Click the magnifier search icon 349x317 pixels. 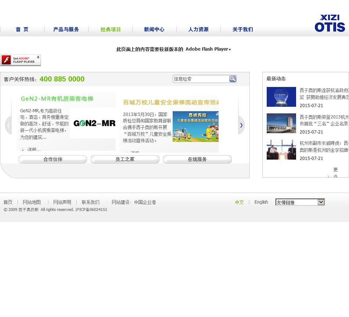click(x=233, y=79)
